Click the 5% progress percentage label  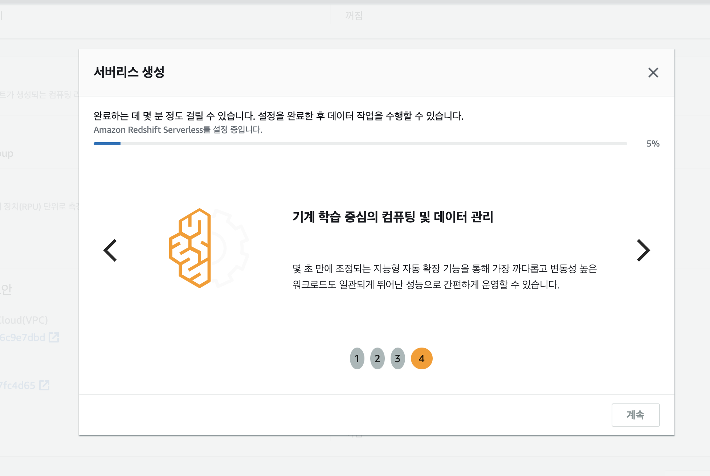[x=653, y=144]
